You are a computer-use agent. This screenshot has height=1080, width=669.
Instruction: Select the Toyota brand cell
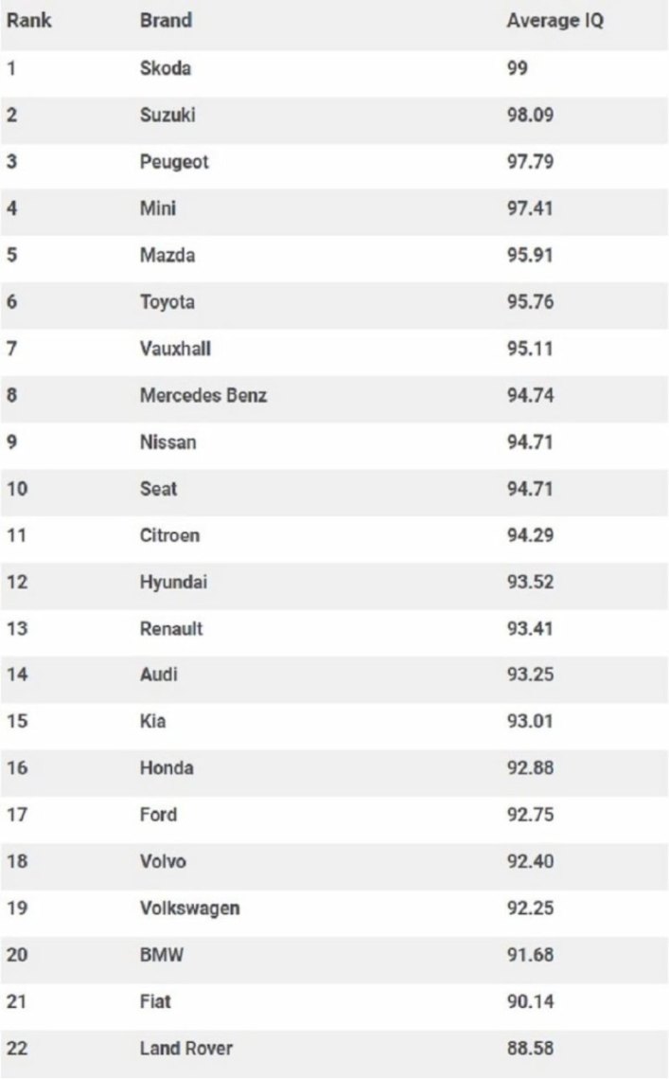(167, 301)
